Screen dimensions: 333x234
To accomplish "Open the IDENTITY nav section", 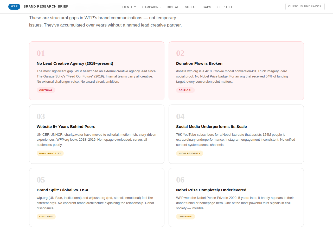I will point(129,7).
